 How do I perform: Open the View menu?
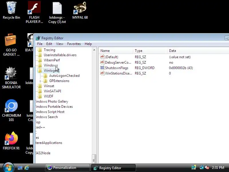point(60,44)
